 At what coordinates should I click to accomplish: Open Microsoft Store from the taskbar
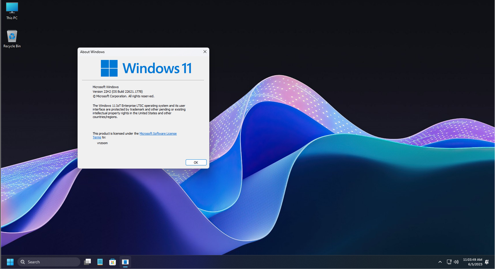113,262
